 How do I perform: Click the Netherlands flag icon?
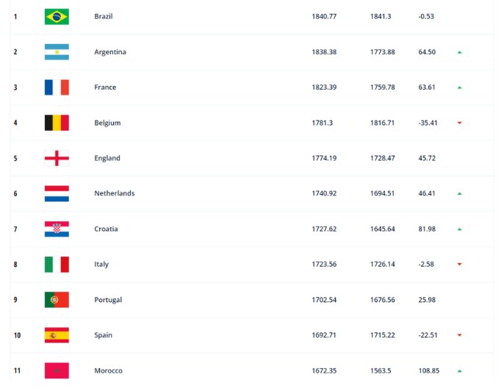pos(57,193)
